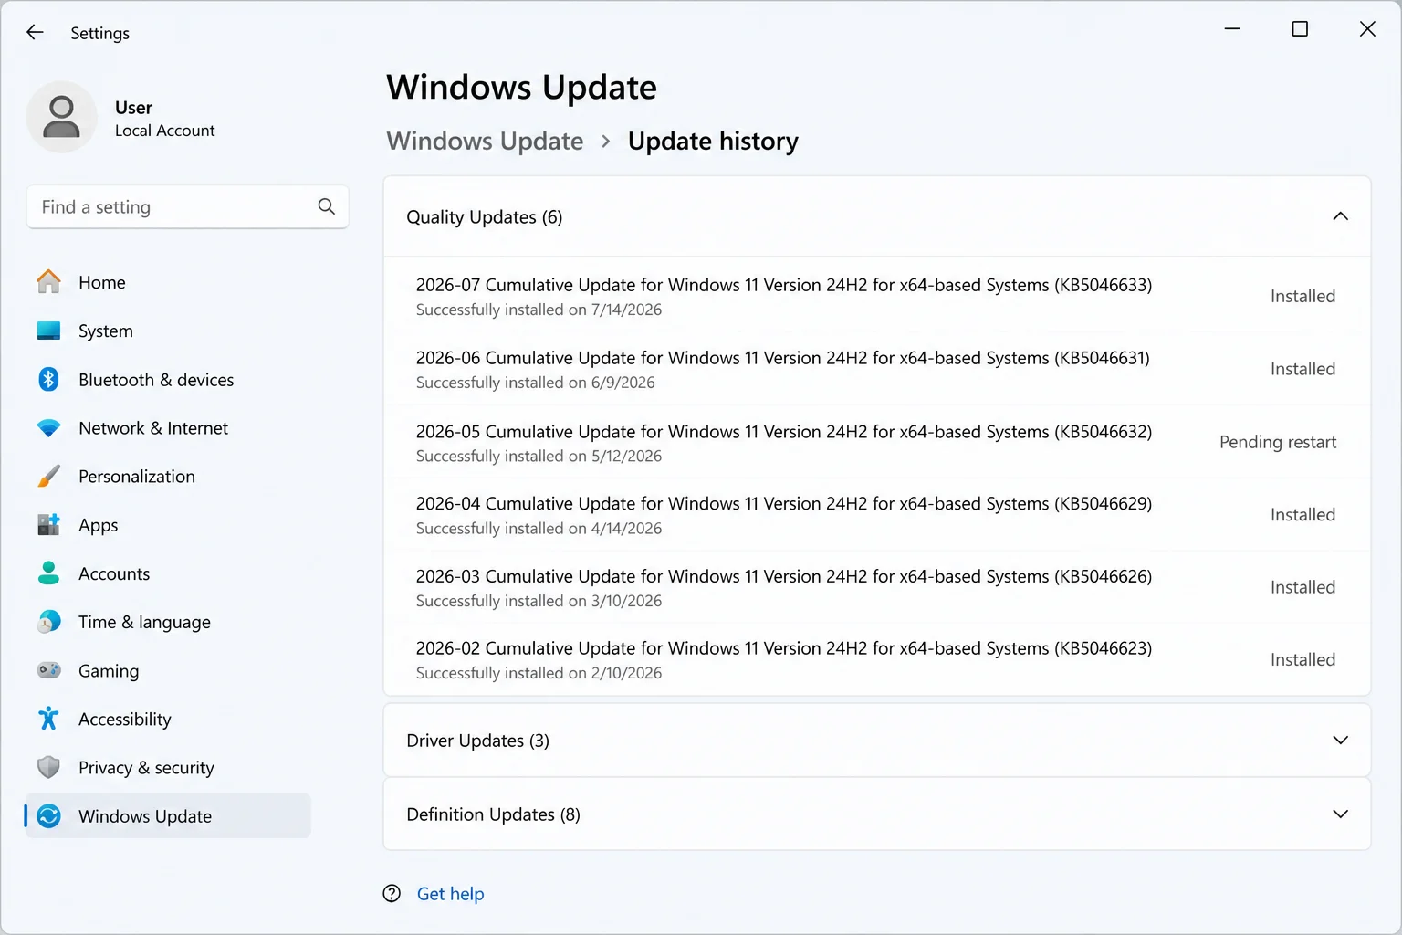Click "Successfully installed on 3/10/2026" text
The image size is (1402, 935).
539,601
